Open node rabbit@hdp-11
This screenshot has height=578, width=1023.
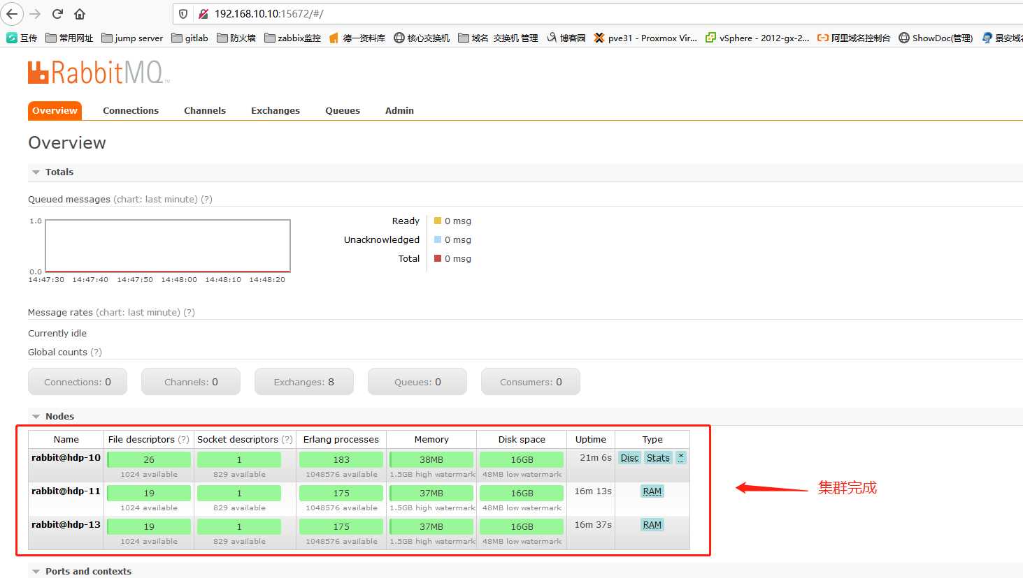(x=66, y=491)
